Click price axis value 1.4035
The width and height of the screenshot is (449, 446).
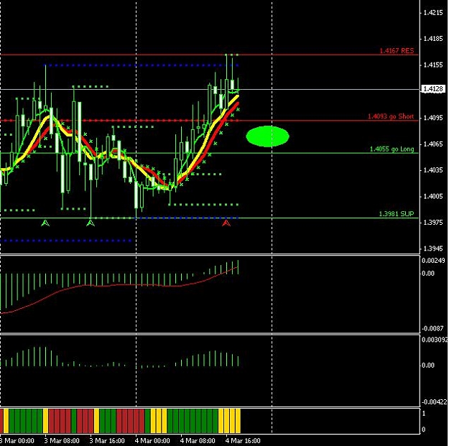[x=432, y=170]
